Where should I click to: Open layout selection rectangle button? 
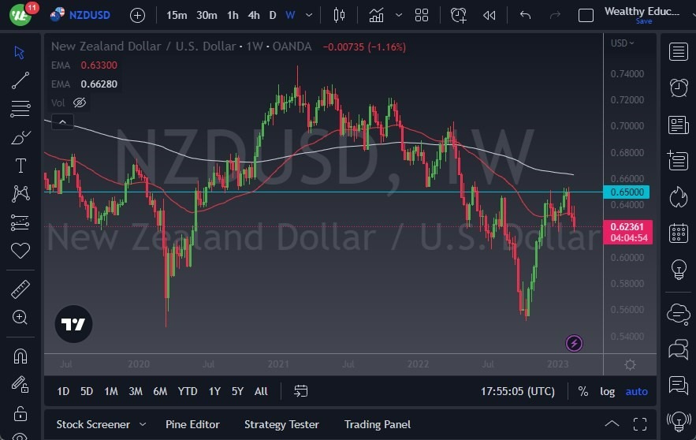586,16
